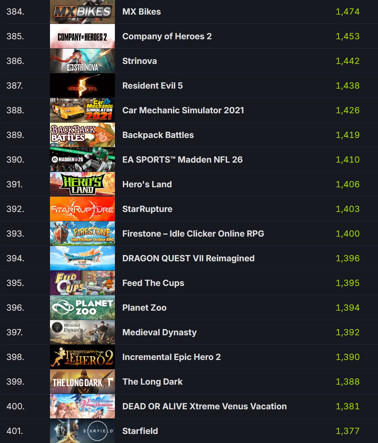Click the player count 1,377
This screenshot has height=443, width=378.
coord(348,431)
